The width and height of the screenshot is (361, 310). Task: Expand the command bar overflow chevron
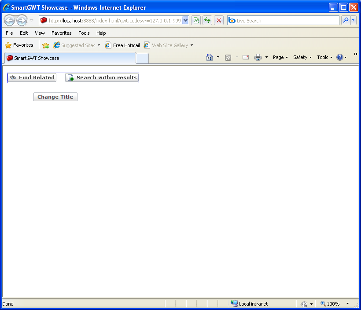(x=355, y=54)
